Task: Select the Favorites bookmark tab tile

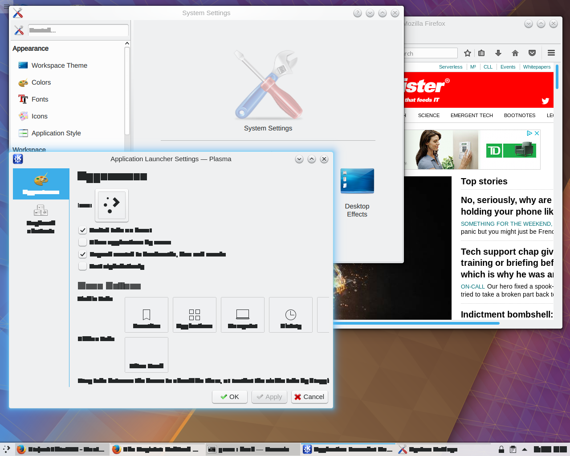Action: pyautogui.click(x=147, y=315)
